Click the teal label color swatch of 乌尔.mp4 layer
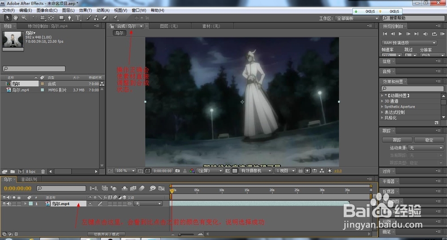The image size is (447, 240). [x=31, y=203]
